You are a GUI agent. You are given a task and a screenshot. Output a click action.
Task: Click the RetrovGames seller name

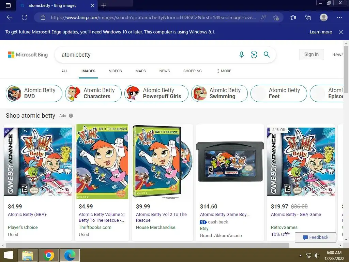(x=284, y=227)
